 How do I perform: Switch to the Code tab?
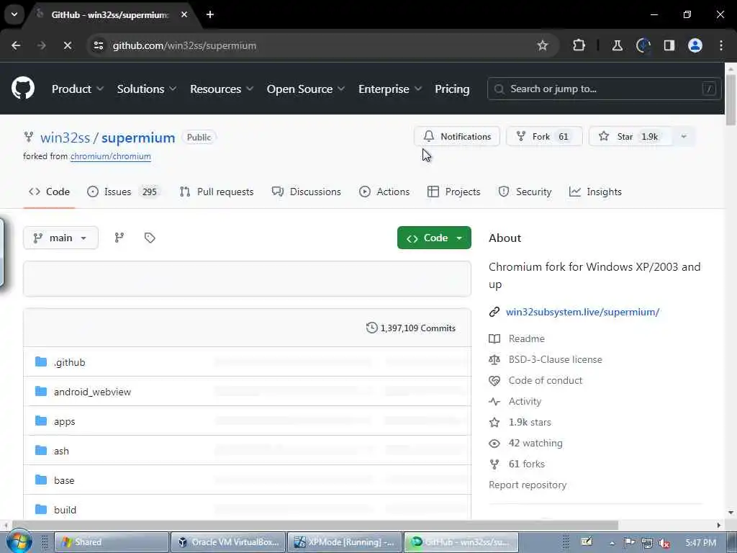(x=49, y=192)
